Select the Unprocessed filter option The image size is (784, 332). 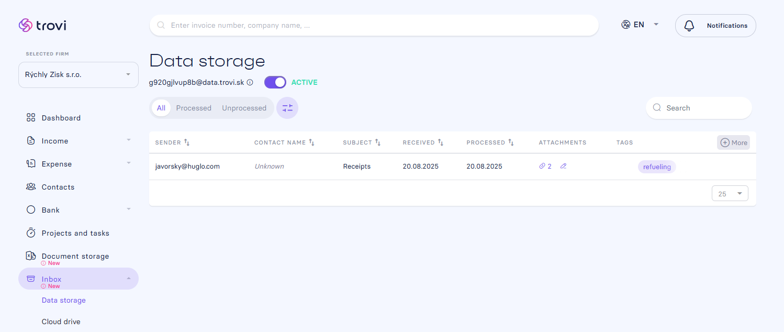pos(244,108)
